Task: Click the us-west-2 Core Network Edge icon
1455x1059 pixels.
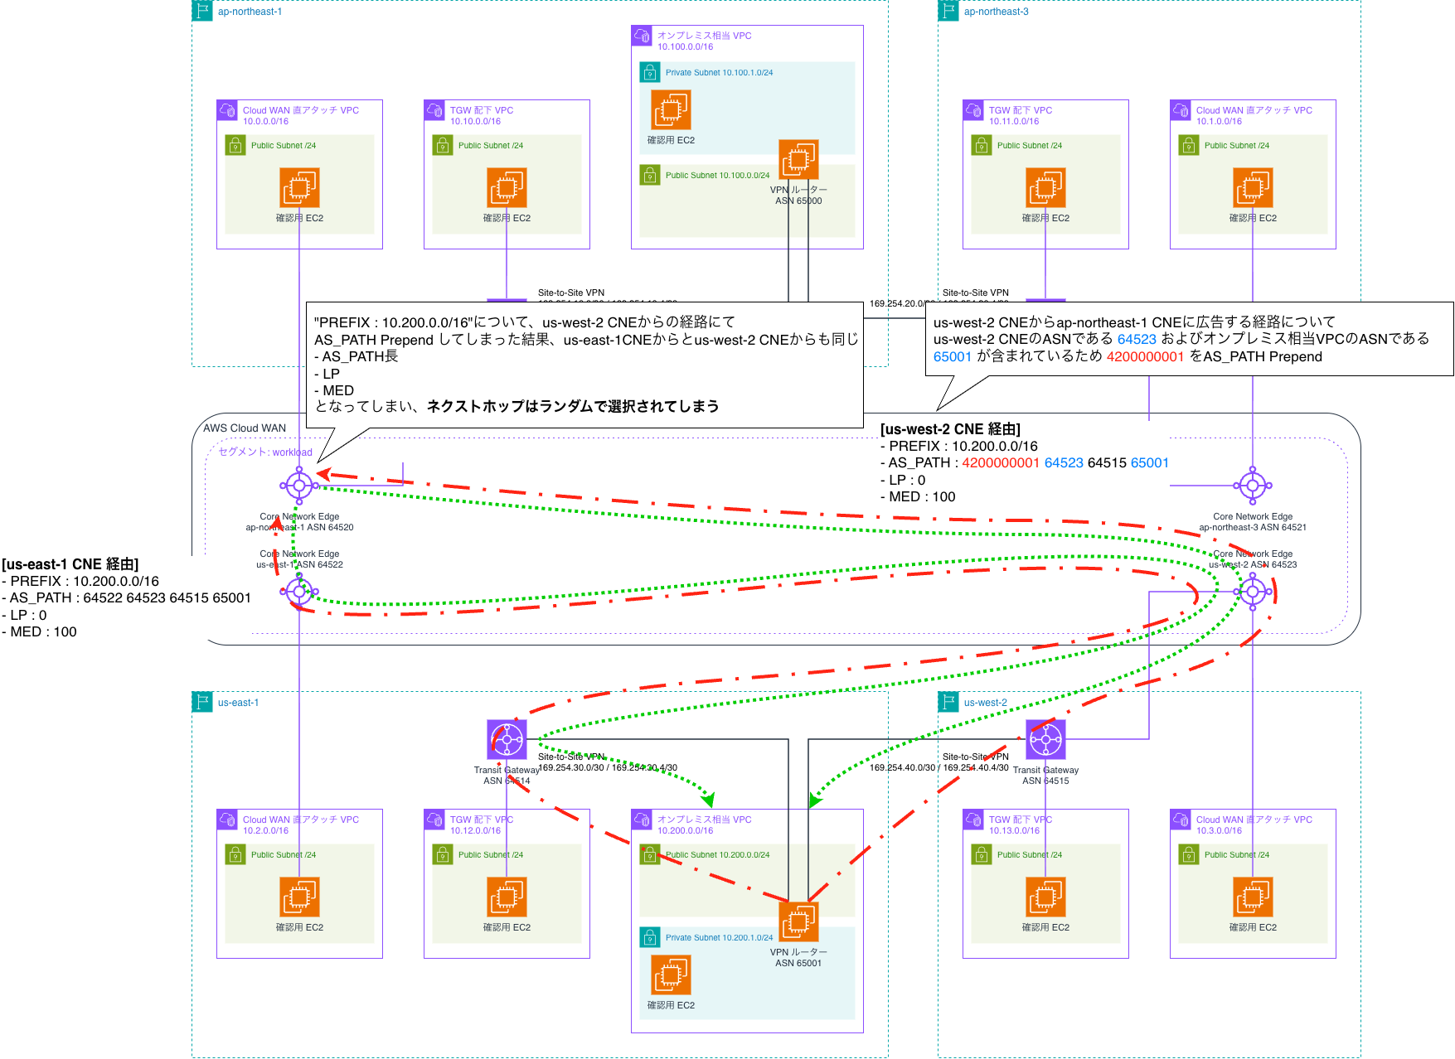Action: click(x=1253, y=592)
